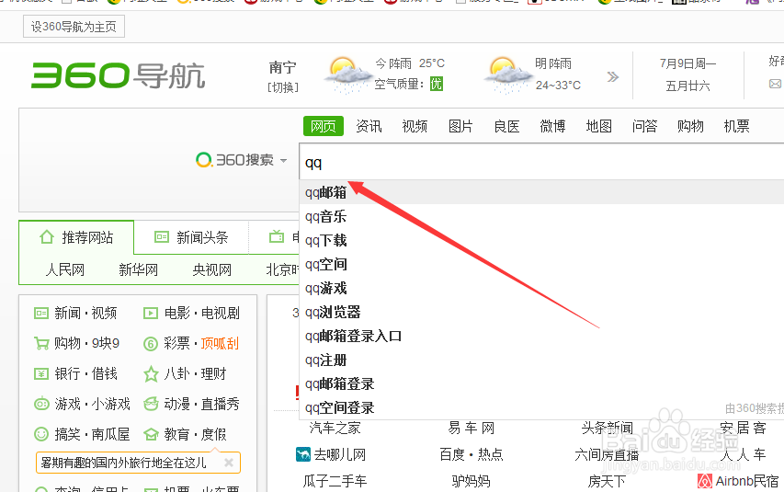Viewport: 784px width, 492px height.
Task: Click the Airbnb民宿 logo icon
Action: [x=705, y=481]
